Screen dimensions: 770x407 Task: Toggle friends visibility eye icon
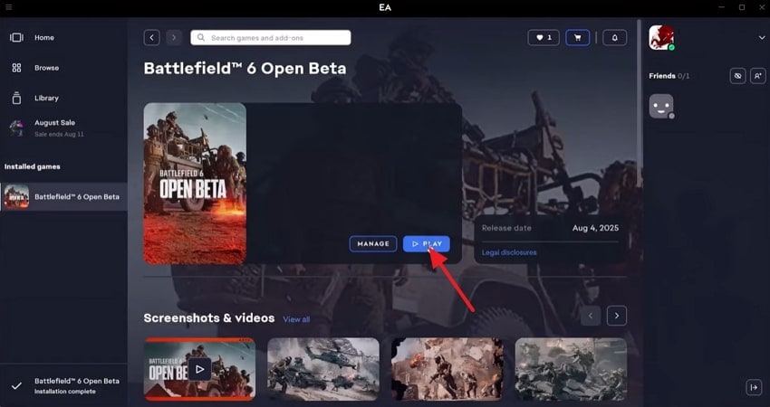pyautogui.click(x=737, y=76)
